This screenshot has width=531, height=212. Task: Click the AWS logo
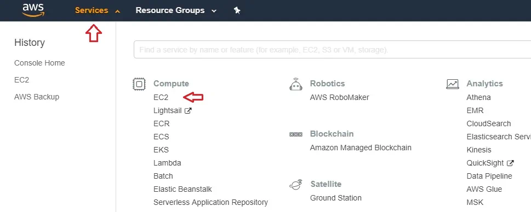pyautogui.click(x=33, y=10)
